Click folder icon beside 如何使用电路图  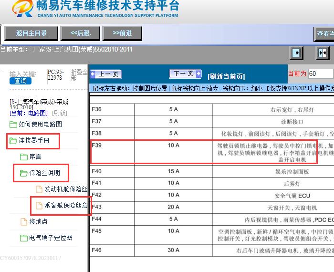[x=13, y=125]
